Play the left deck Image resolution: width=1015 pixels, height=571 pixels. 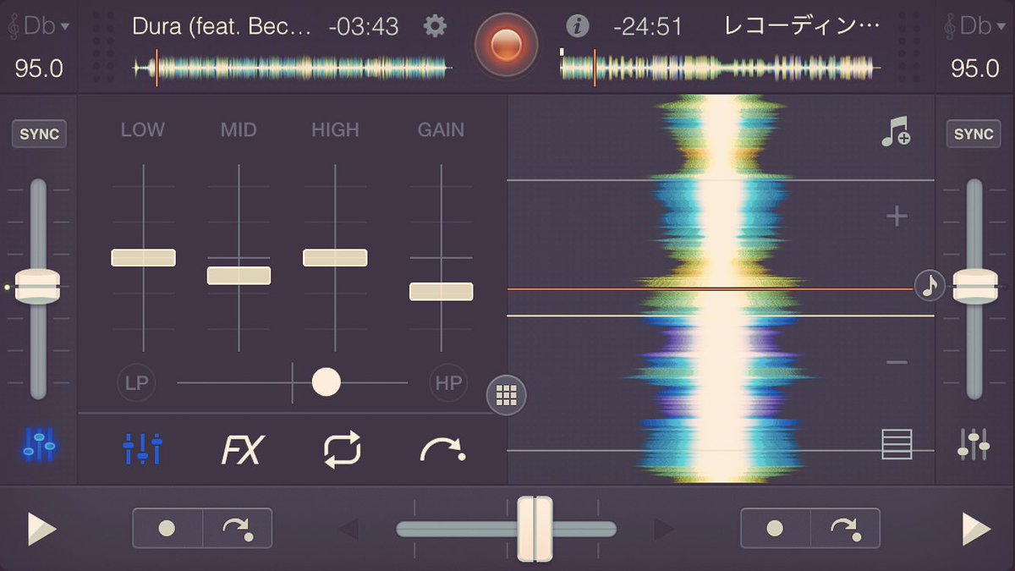[x=41, y=529]
